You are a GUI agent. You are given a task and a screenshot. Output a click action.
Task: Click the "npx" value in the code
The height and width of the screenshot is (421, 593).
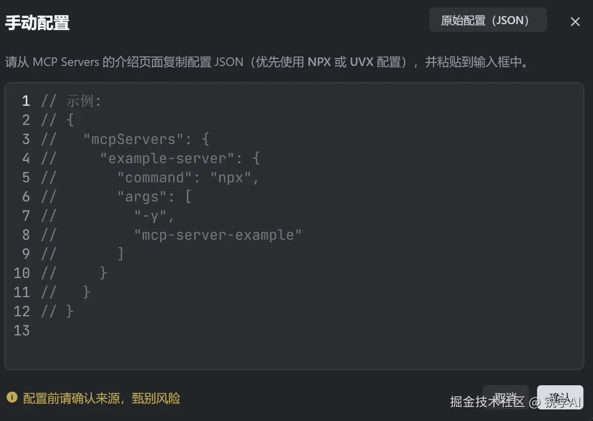(231, 178)
